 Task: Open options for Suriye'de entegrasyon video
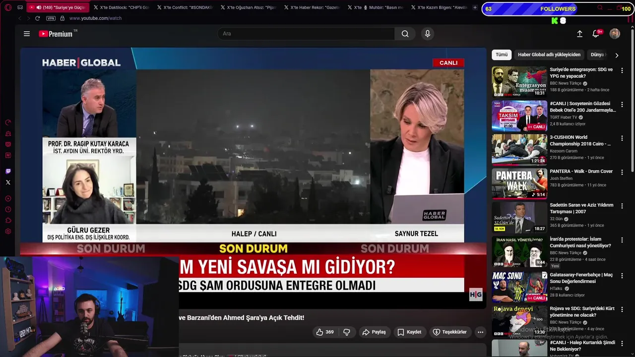point(622,70)
